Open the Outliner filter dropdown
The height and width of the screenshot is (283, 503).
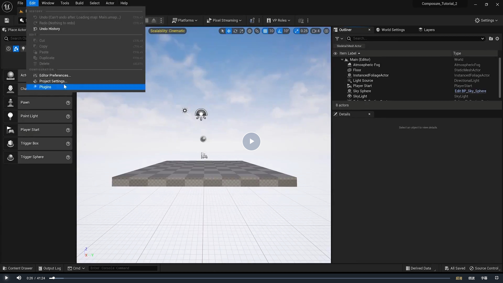coord(339,39)
